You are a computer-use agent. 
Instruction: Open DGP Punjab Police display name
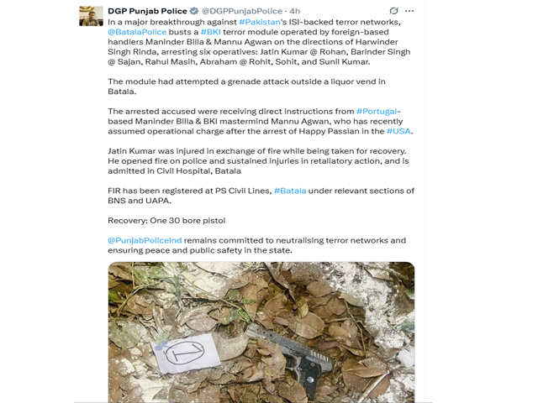(x=147, y=11)
